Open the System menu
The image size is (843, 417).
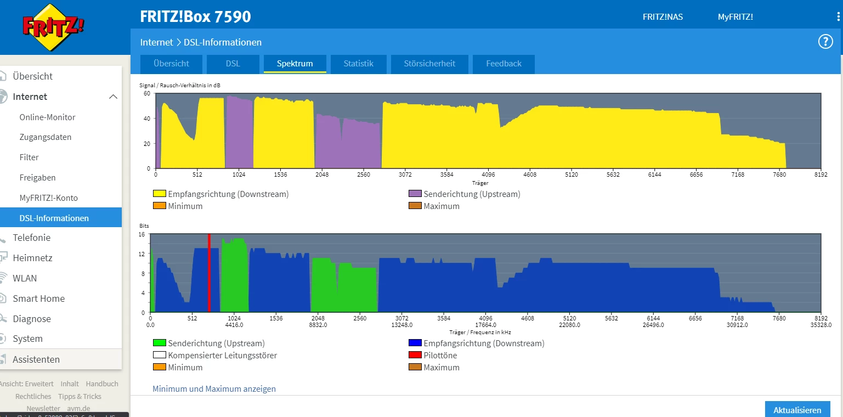28,339
